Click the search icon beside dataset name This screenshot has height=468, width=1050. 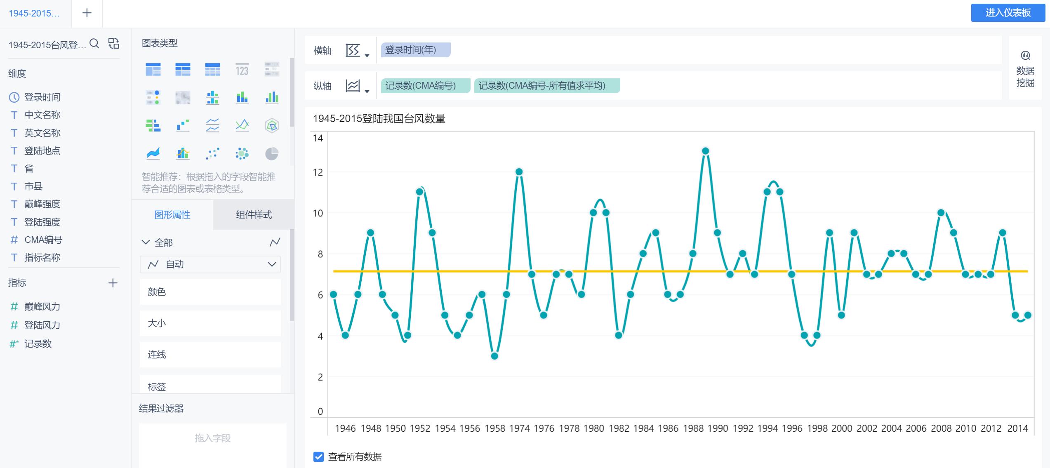point(94,44)
